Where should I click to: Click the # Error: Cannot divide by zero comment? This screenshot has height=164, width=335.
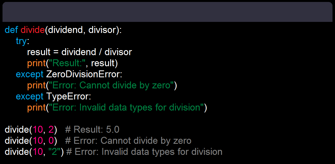[128, 141]
